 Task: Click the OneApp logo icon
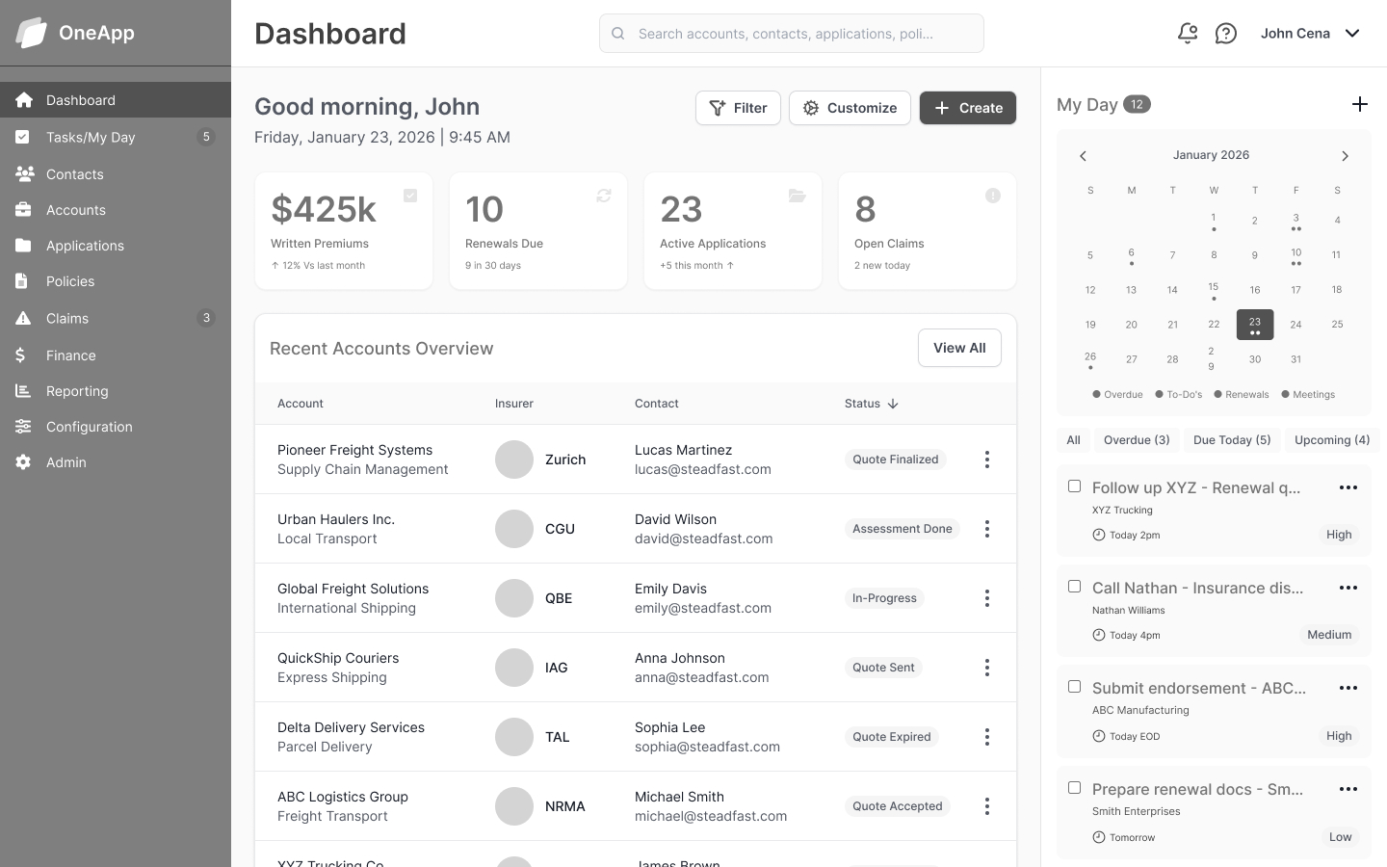click(x=31, y=33)
